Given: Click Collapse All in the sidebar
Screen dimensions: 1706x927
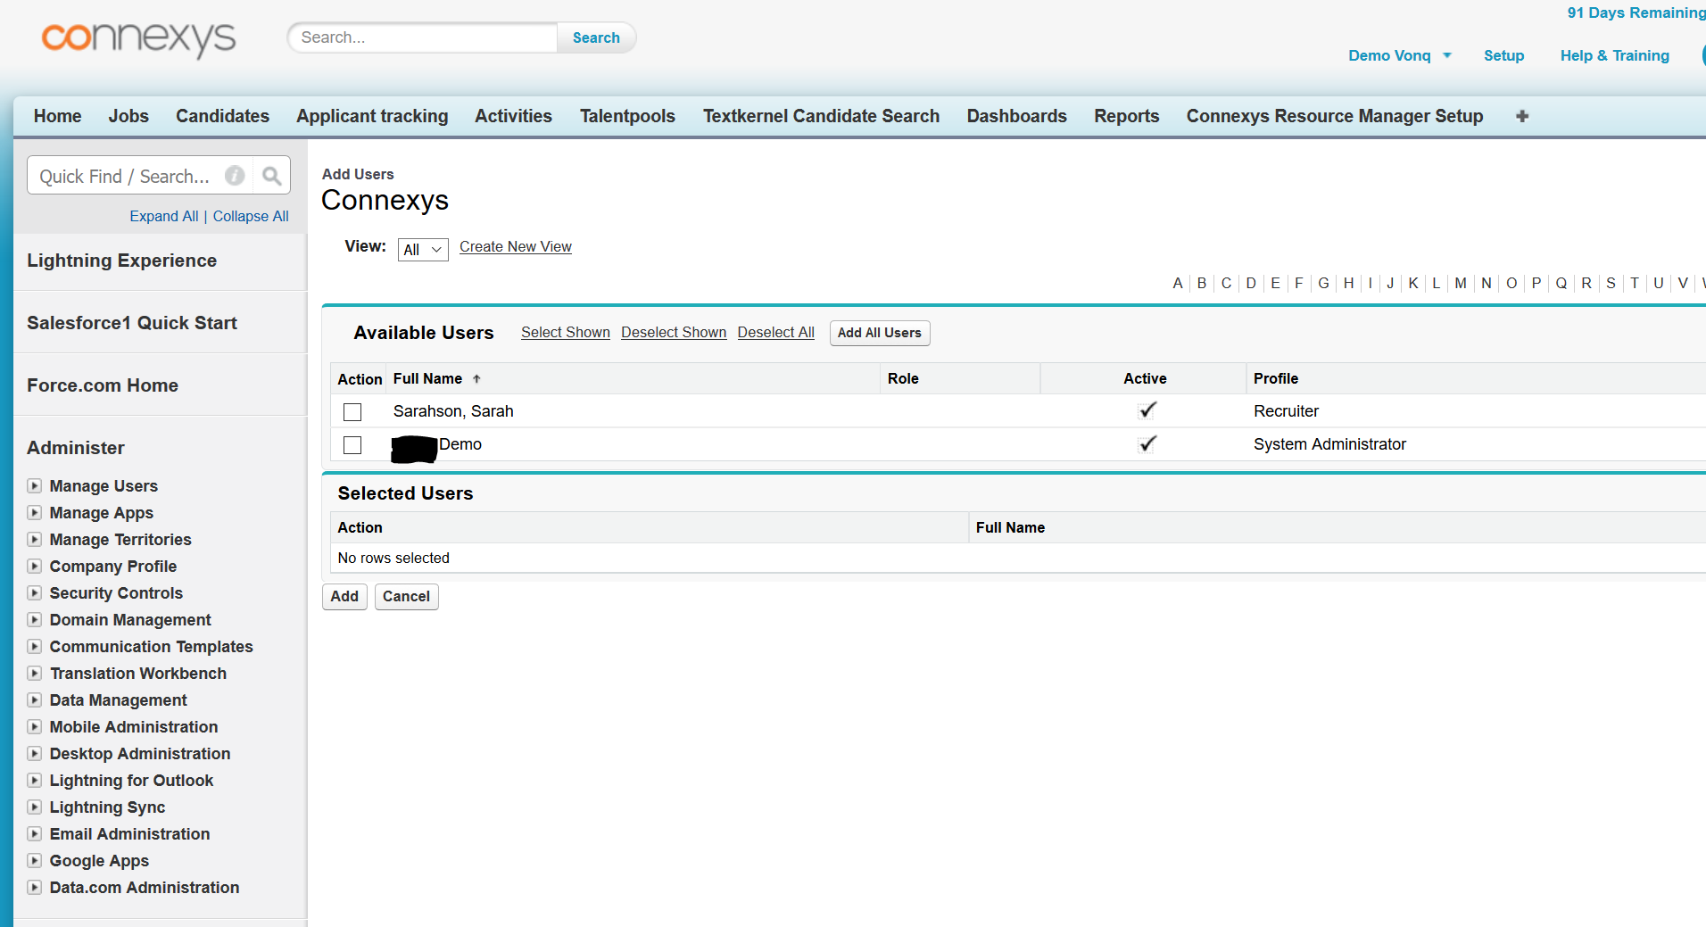Looking at the screenshot, I should [251, 216].
